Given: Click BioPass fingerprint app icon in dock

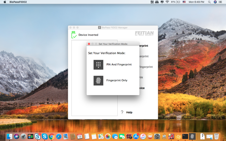Looking at the screenshot, I should (192, 136).
